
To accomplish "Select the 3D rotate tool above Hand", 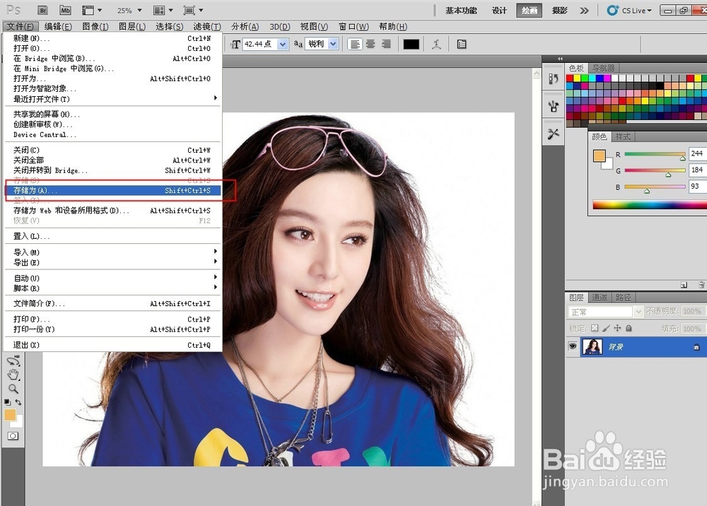I will click(13, 360).
